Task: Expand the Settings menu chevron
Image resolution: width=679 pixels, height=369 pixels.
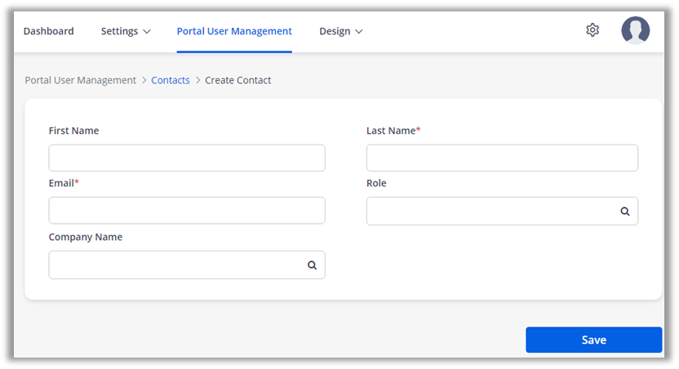Action: point(147,32)
